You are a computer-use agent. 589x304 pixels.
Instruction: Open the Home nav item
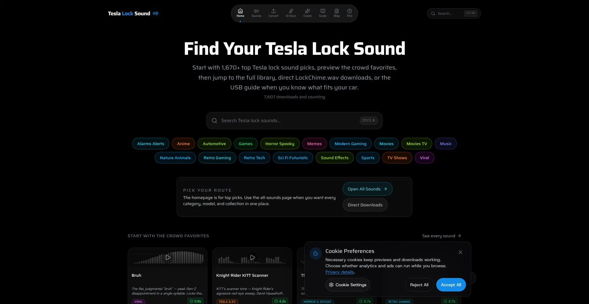click(x=240, y=13)
